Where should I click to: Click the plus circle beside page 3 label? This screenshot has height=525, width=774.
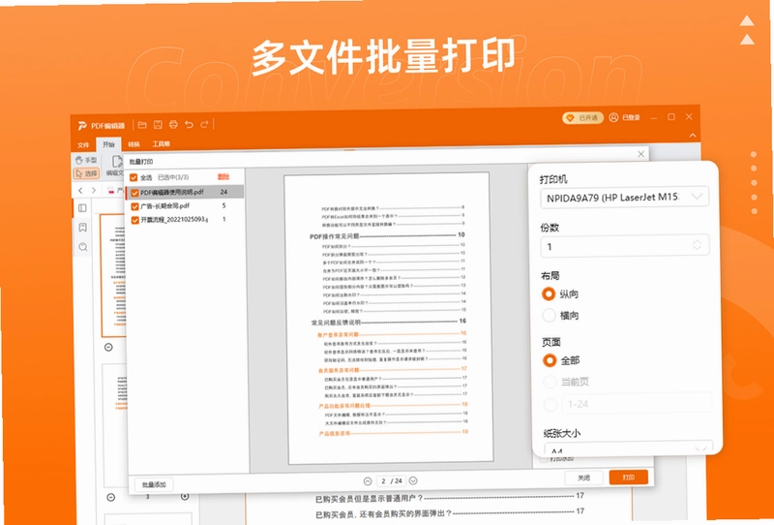click(x=185, y=496)
